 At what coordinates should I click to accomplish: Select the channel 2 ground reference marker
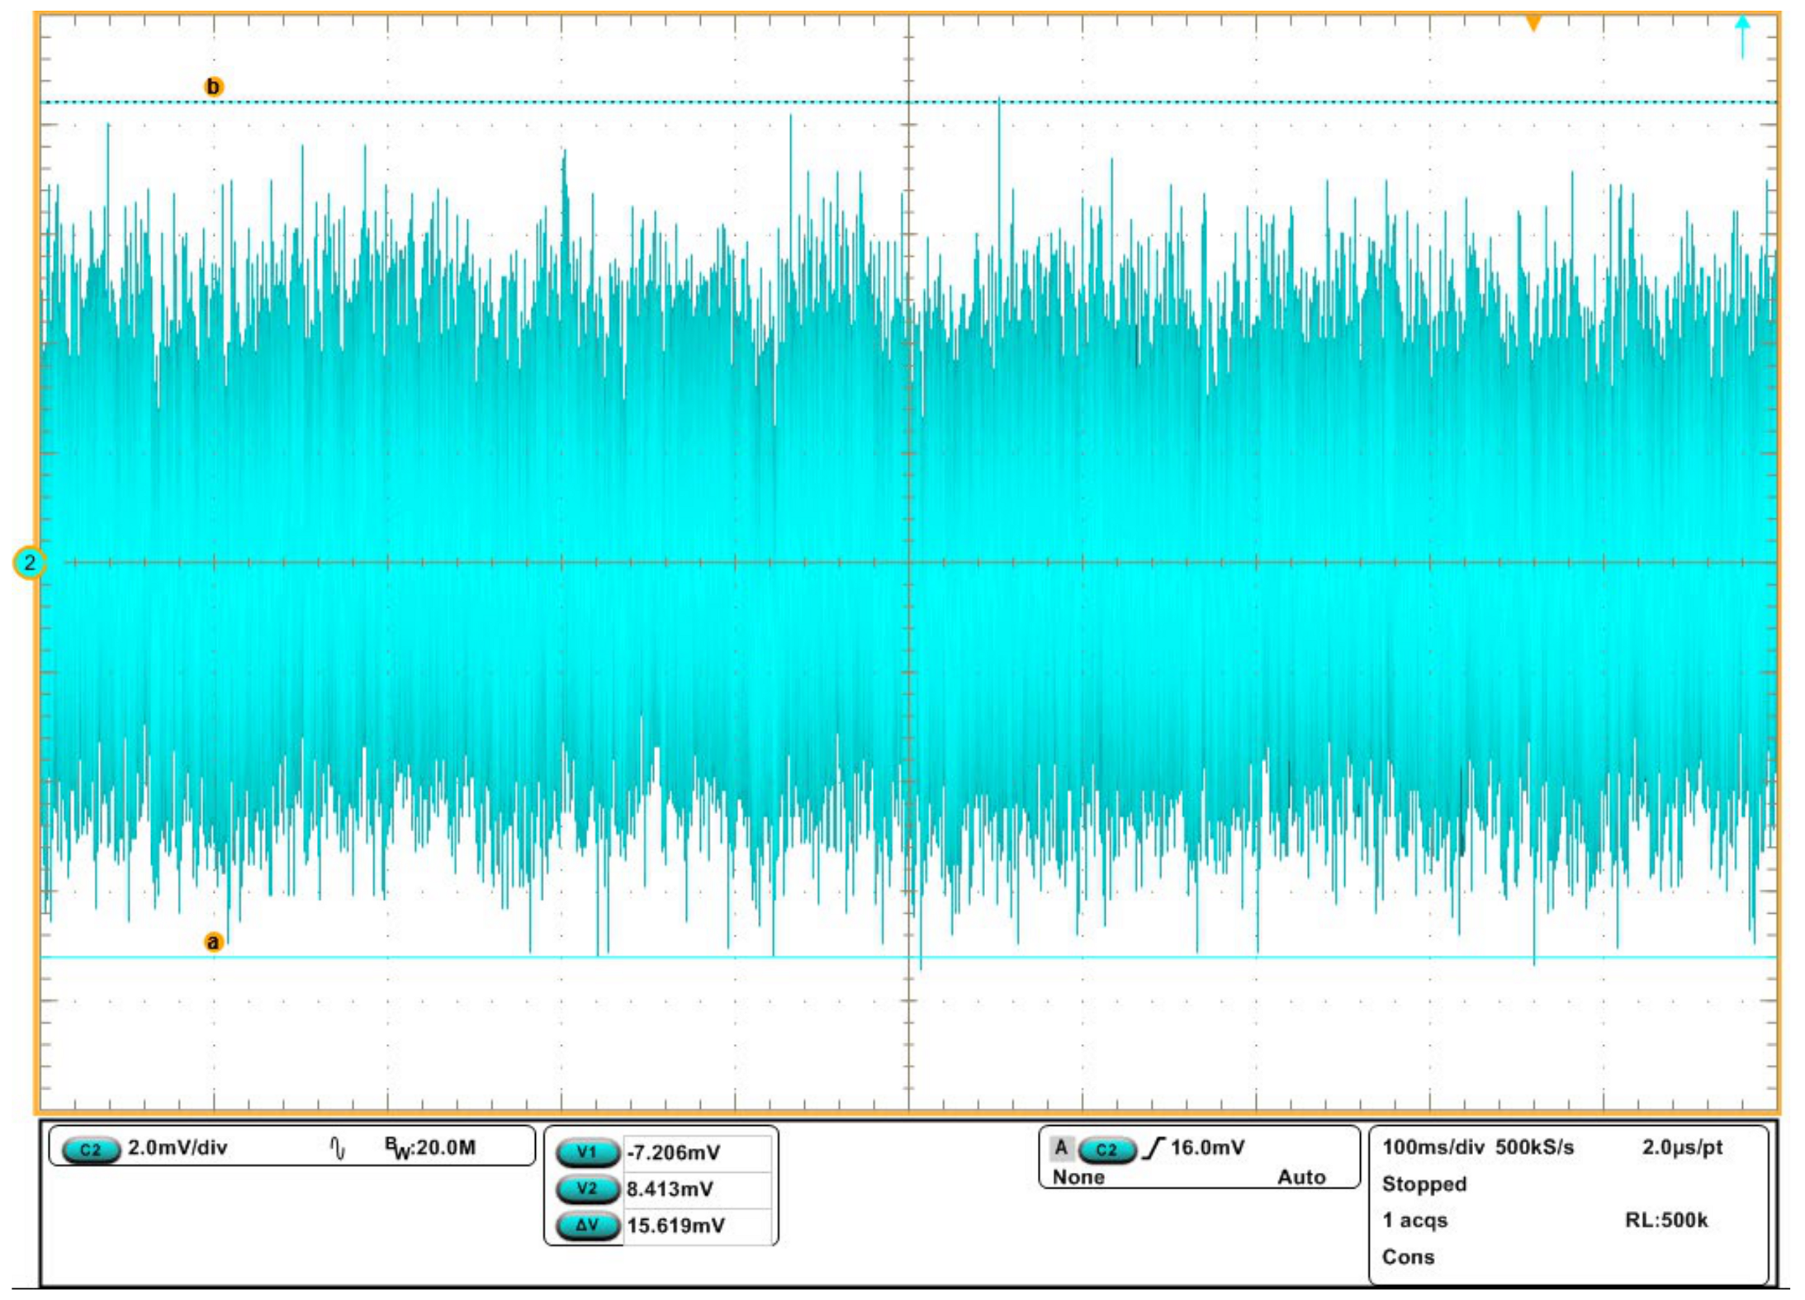(x=30, y=563)
